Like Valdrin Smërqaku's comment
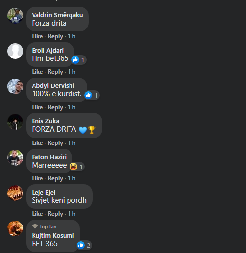Viewport: 246px width, 253px height. pyautogui.click(x=37, y=36)
